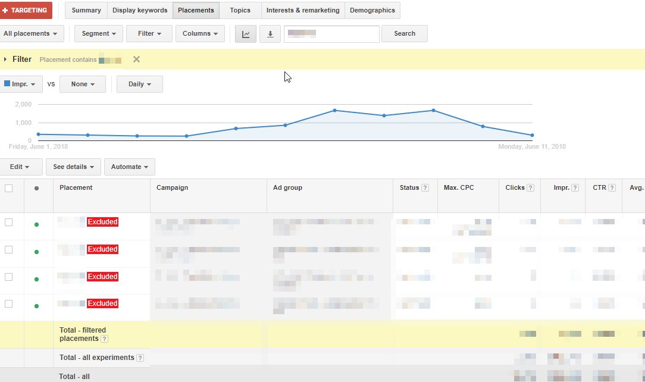Viewport: 645px width, 382px height.
Task: Click the first row green status dot
Action: tap(37, 224)
